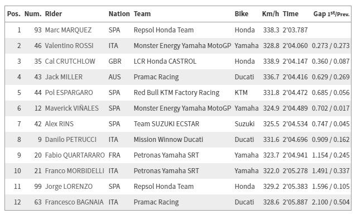Viewport: 356px width, 214px height.
Task: Select the Bike column header
Action: point(242,14)
